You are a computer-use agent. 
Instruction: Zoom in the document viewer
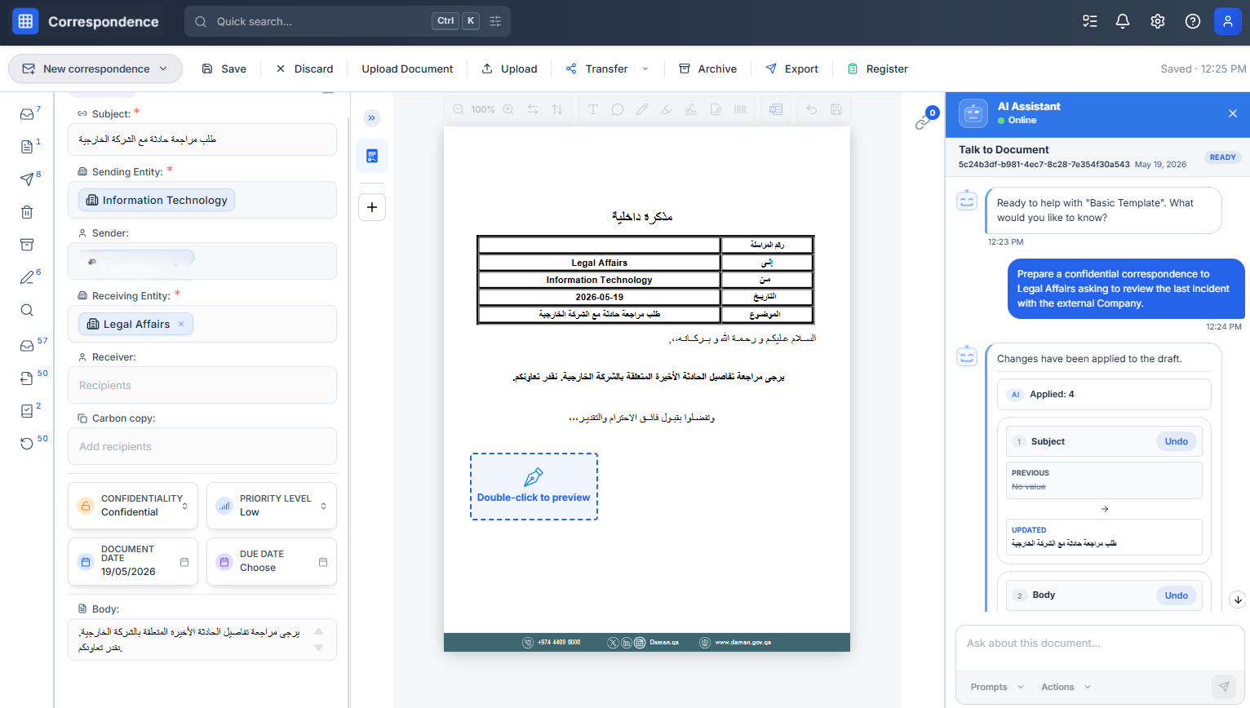point(508,109)
